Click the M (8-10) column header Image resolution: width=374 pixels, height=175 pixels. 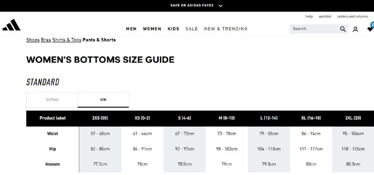227,118
